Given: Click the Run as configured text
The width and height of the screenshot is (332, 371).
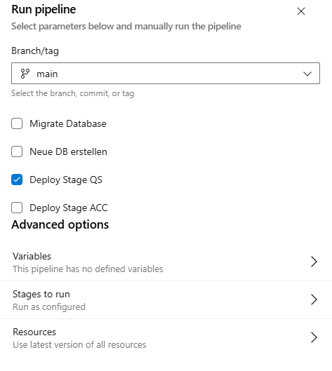Looking at the screenshot, I should pos(49,307).
